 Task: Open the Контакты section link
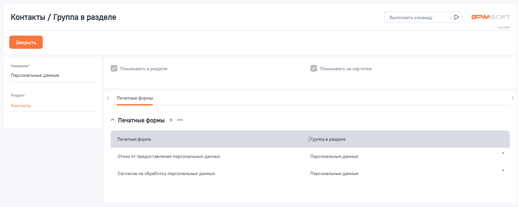(x=21, y=106)
